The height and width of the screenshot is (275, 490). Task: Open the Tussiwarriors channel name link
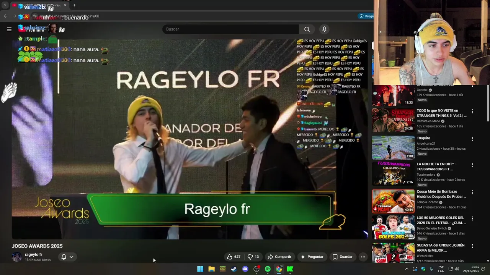pyautogui.click(x=426, y=175)
